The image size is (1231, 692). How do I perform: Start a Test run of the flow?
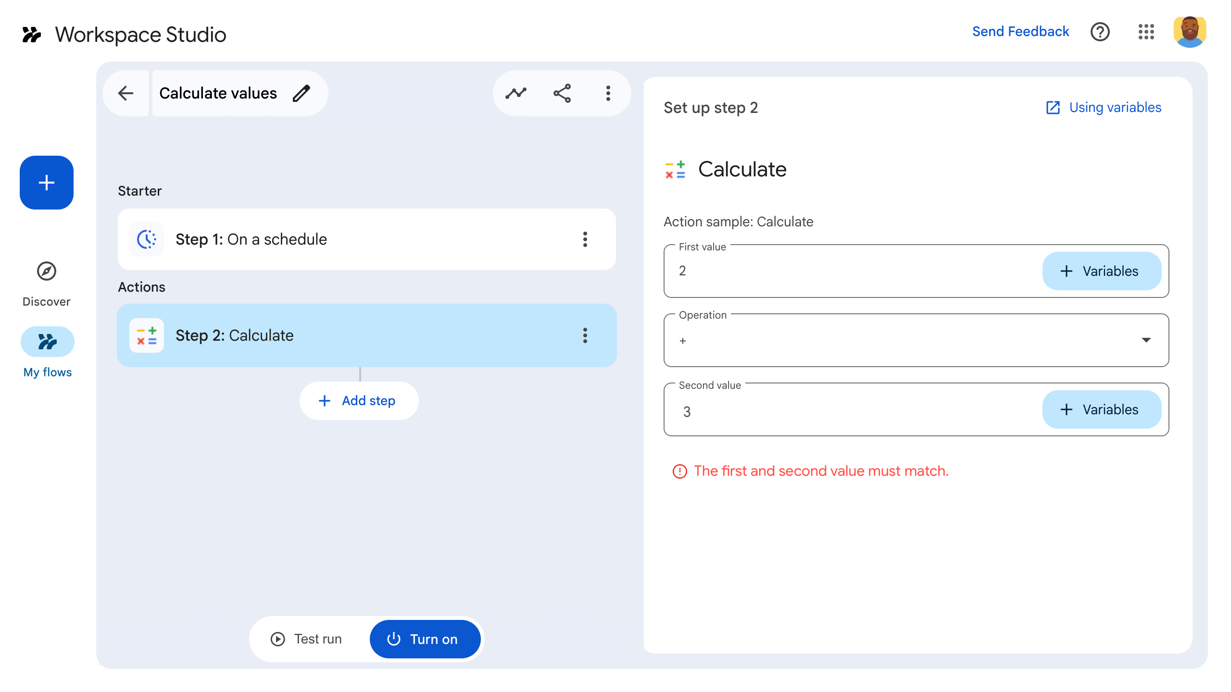[x=306, y=639]
